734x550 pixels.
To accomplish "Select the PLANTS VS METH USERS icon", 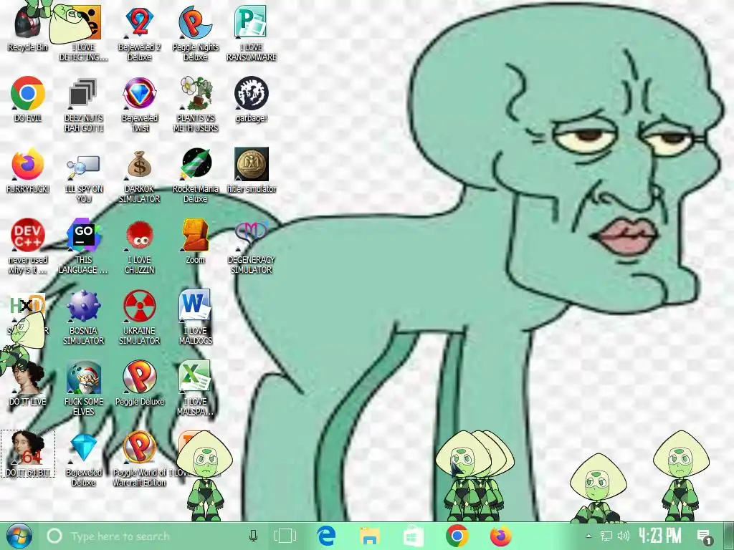I will pos(195,105).
